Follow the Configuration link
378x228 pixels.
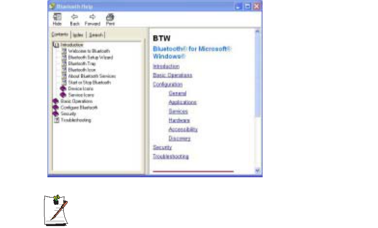point(168,85)
